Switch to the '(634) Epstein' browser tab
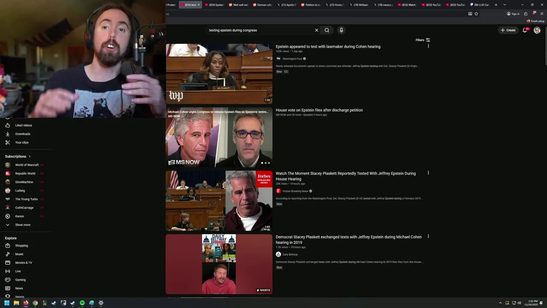The width and height of the screenshot is (547, 308). click(x=215, y=5)
